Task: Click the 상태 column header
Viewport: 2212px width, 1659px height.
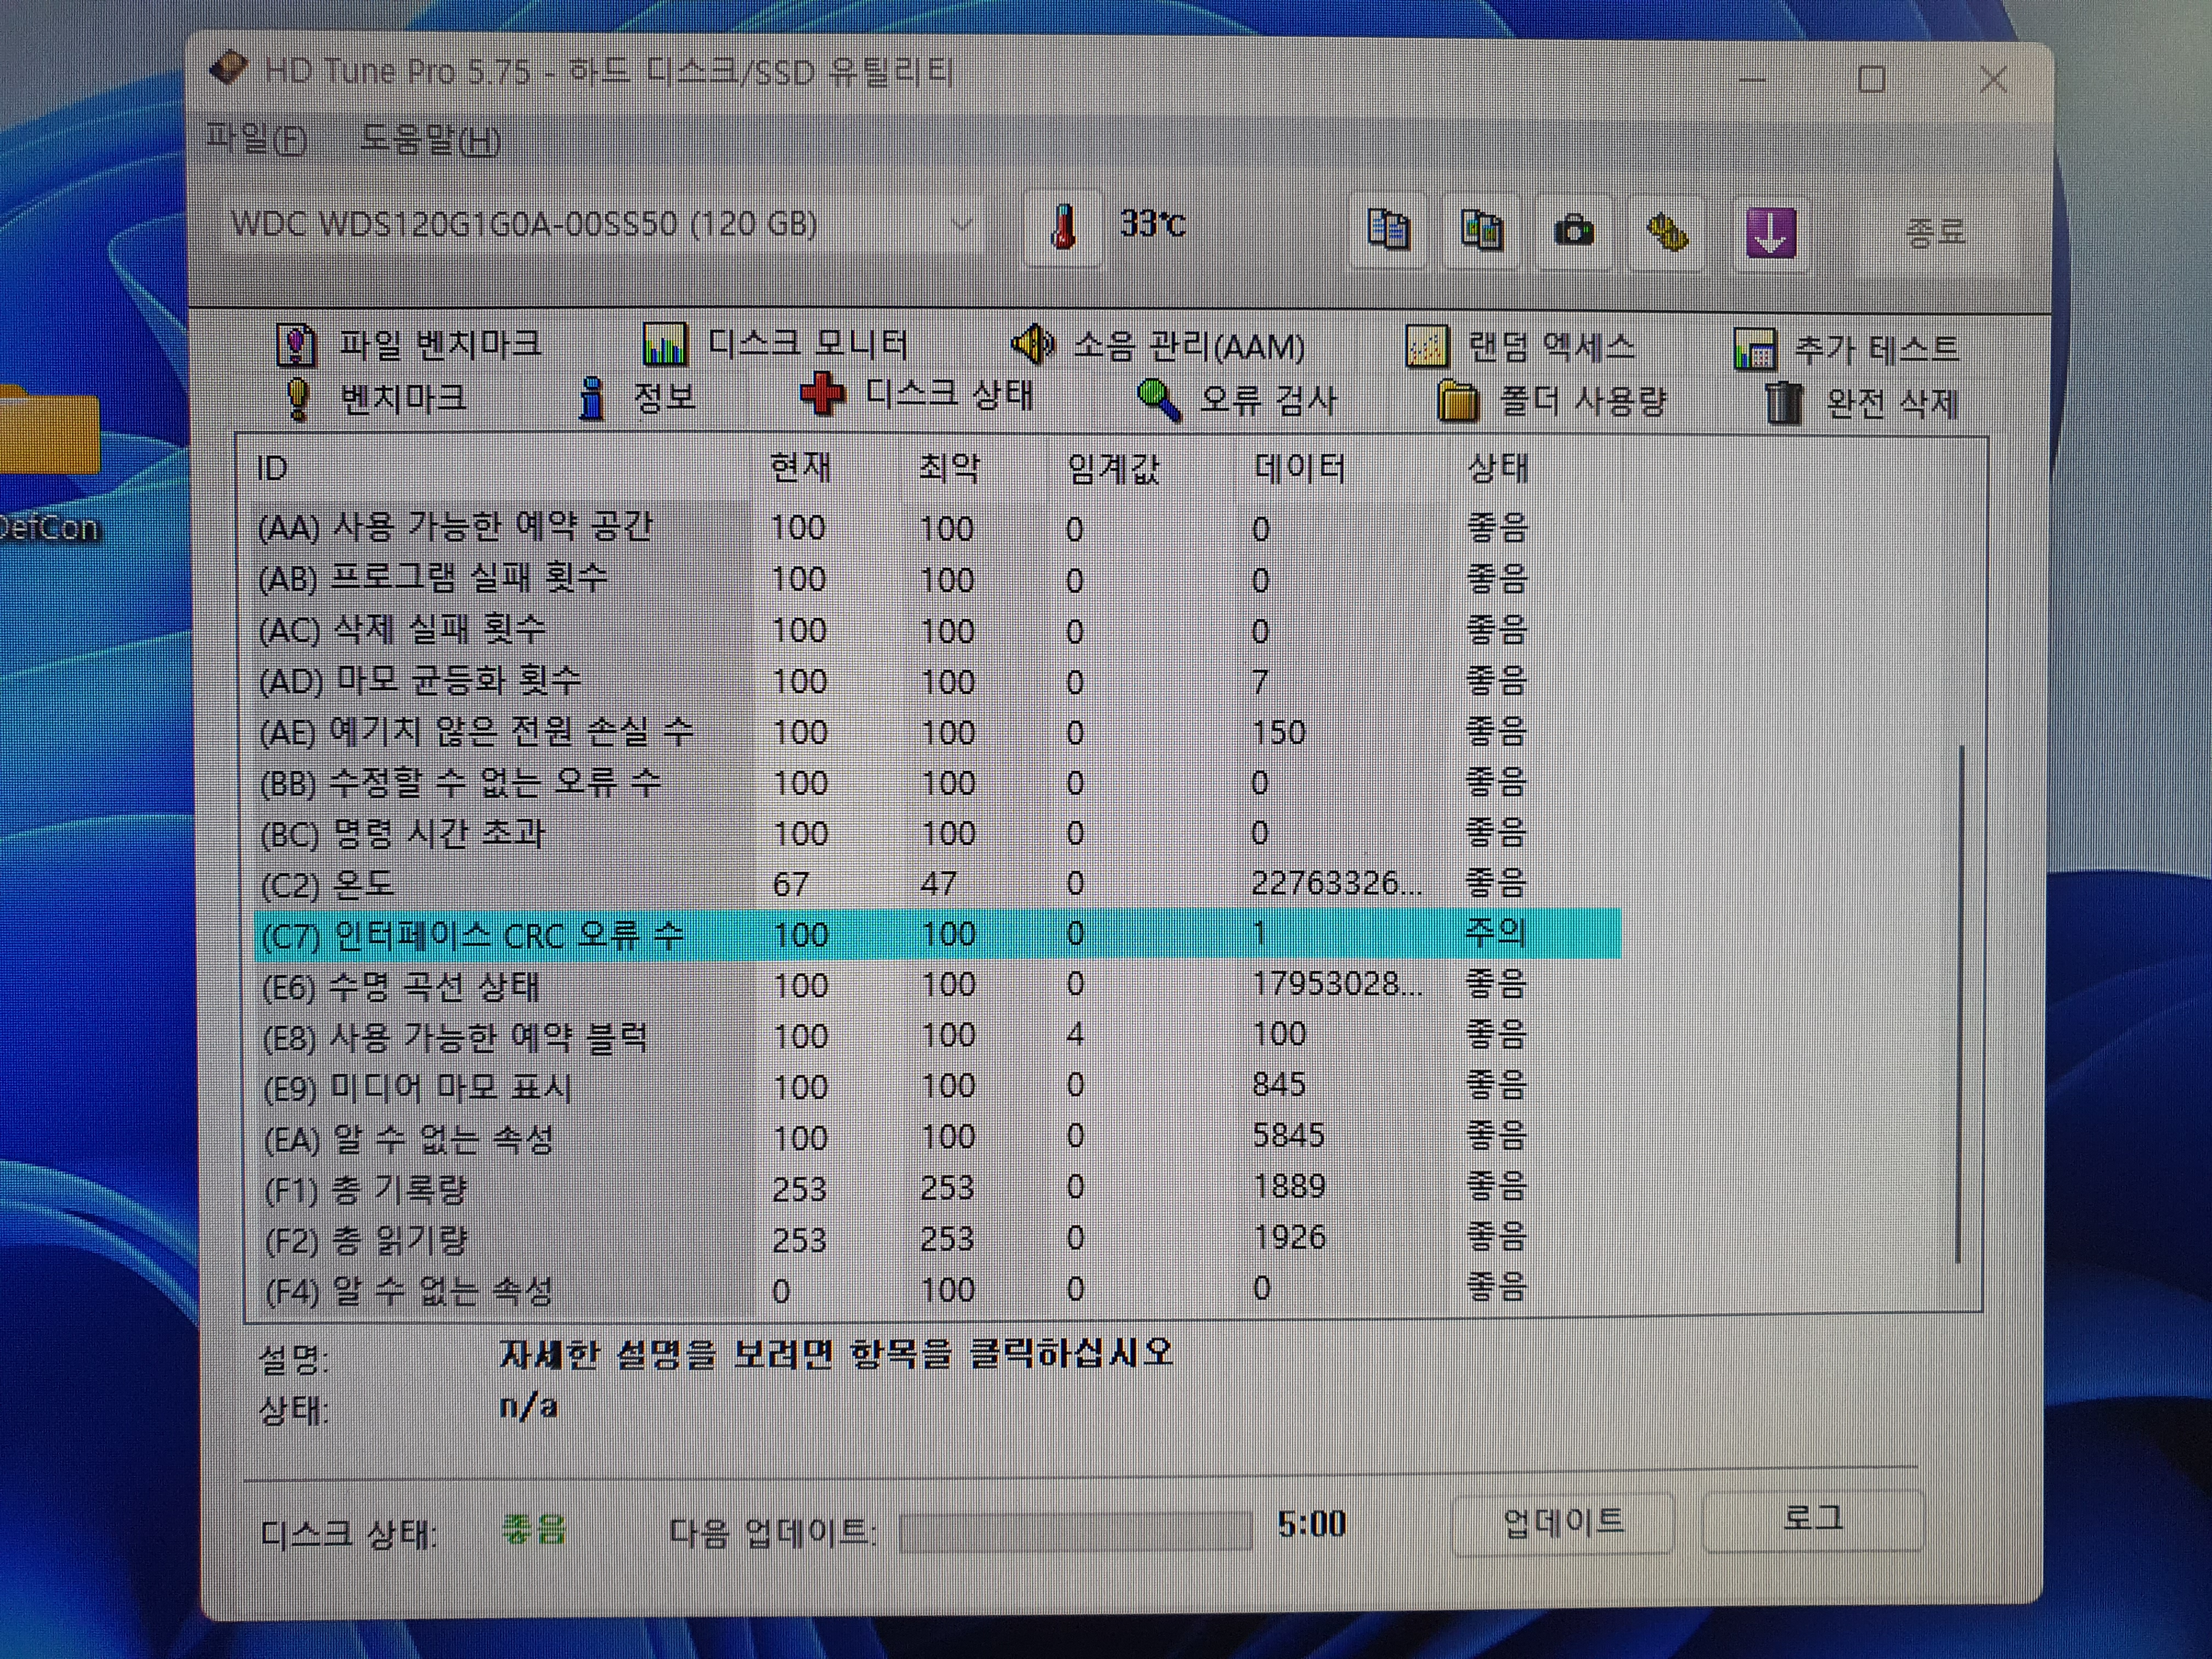Action: pyautogui.click(x=1497, y=467)
